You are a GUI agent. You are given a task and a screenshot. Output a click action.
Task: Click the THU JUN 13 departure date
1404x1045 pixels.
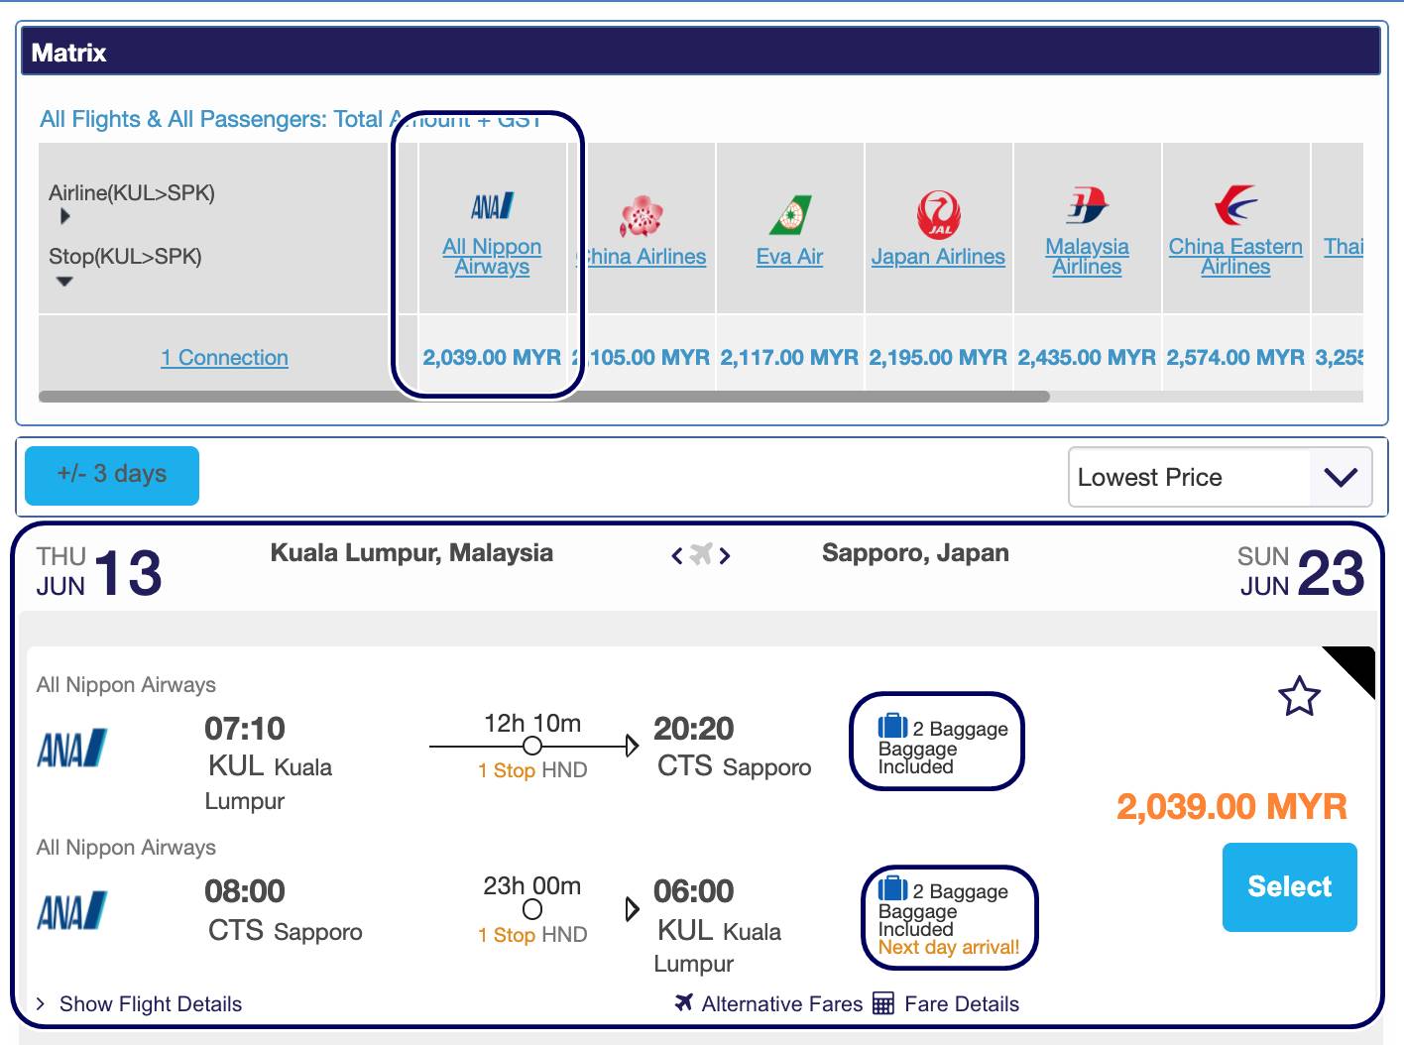click(x=99, y=573)
